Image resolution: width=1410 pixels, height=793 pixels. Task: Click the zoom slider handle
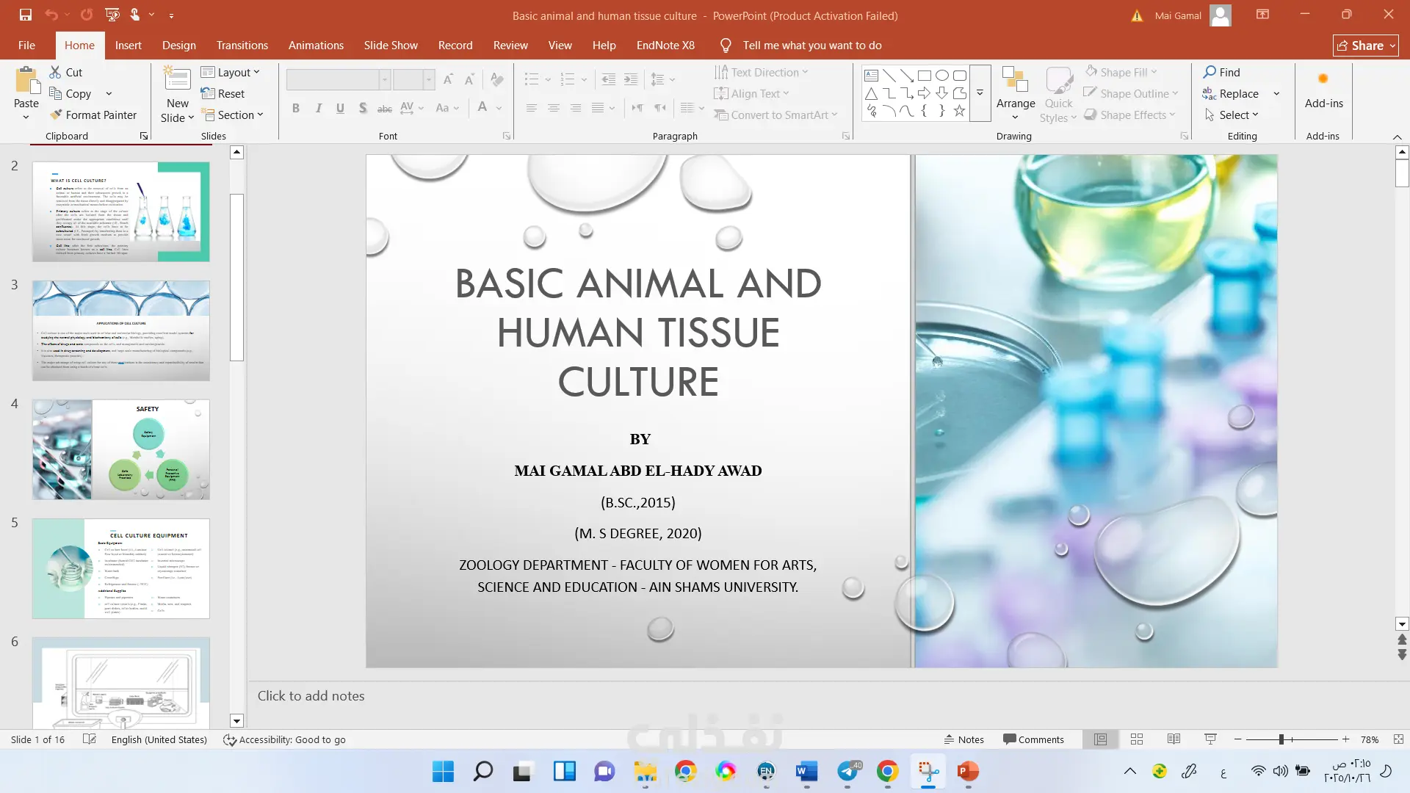point(1281,739)
